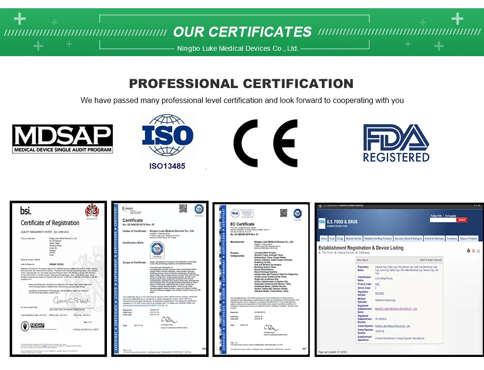Click the TÜV certification mark hexagon on the DAkkS certificate

click(157, 250)
